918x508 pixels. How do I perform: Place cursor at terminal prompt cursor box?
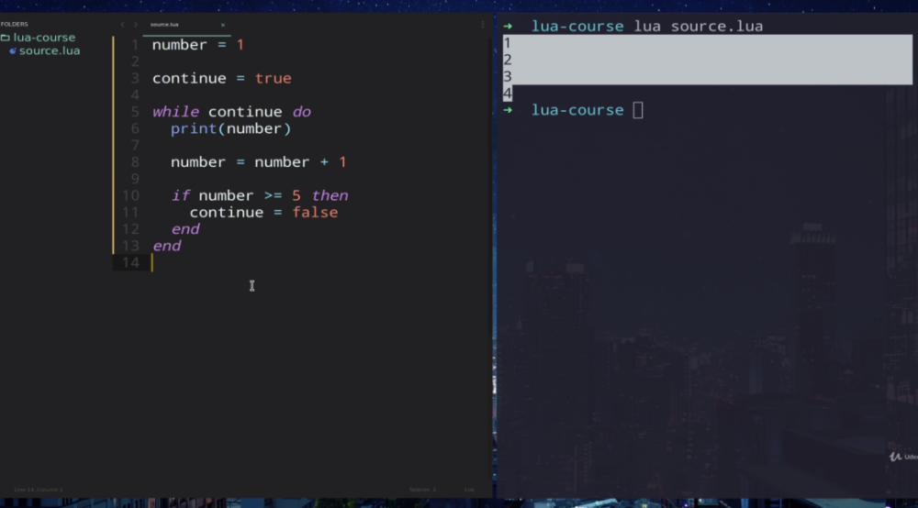[638, 110]
